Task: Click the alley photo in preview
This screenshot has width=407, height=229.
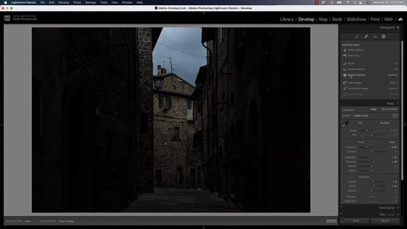Action: [x=171, y=120]
